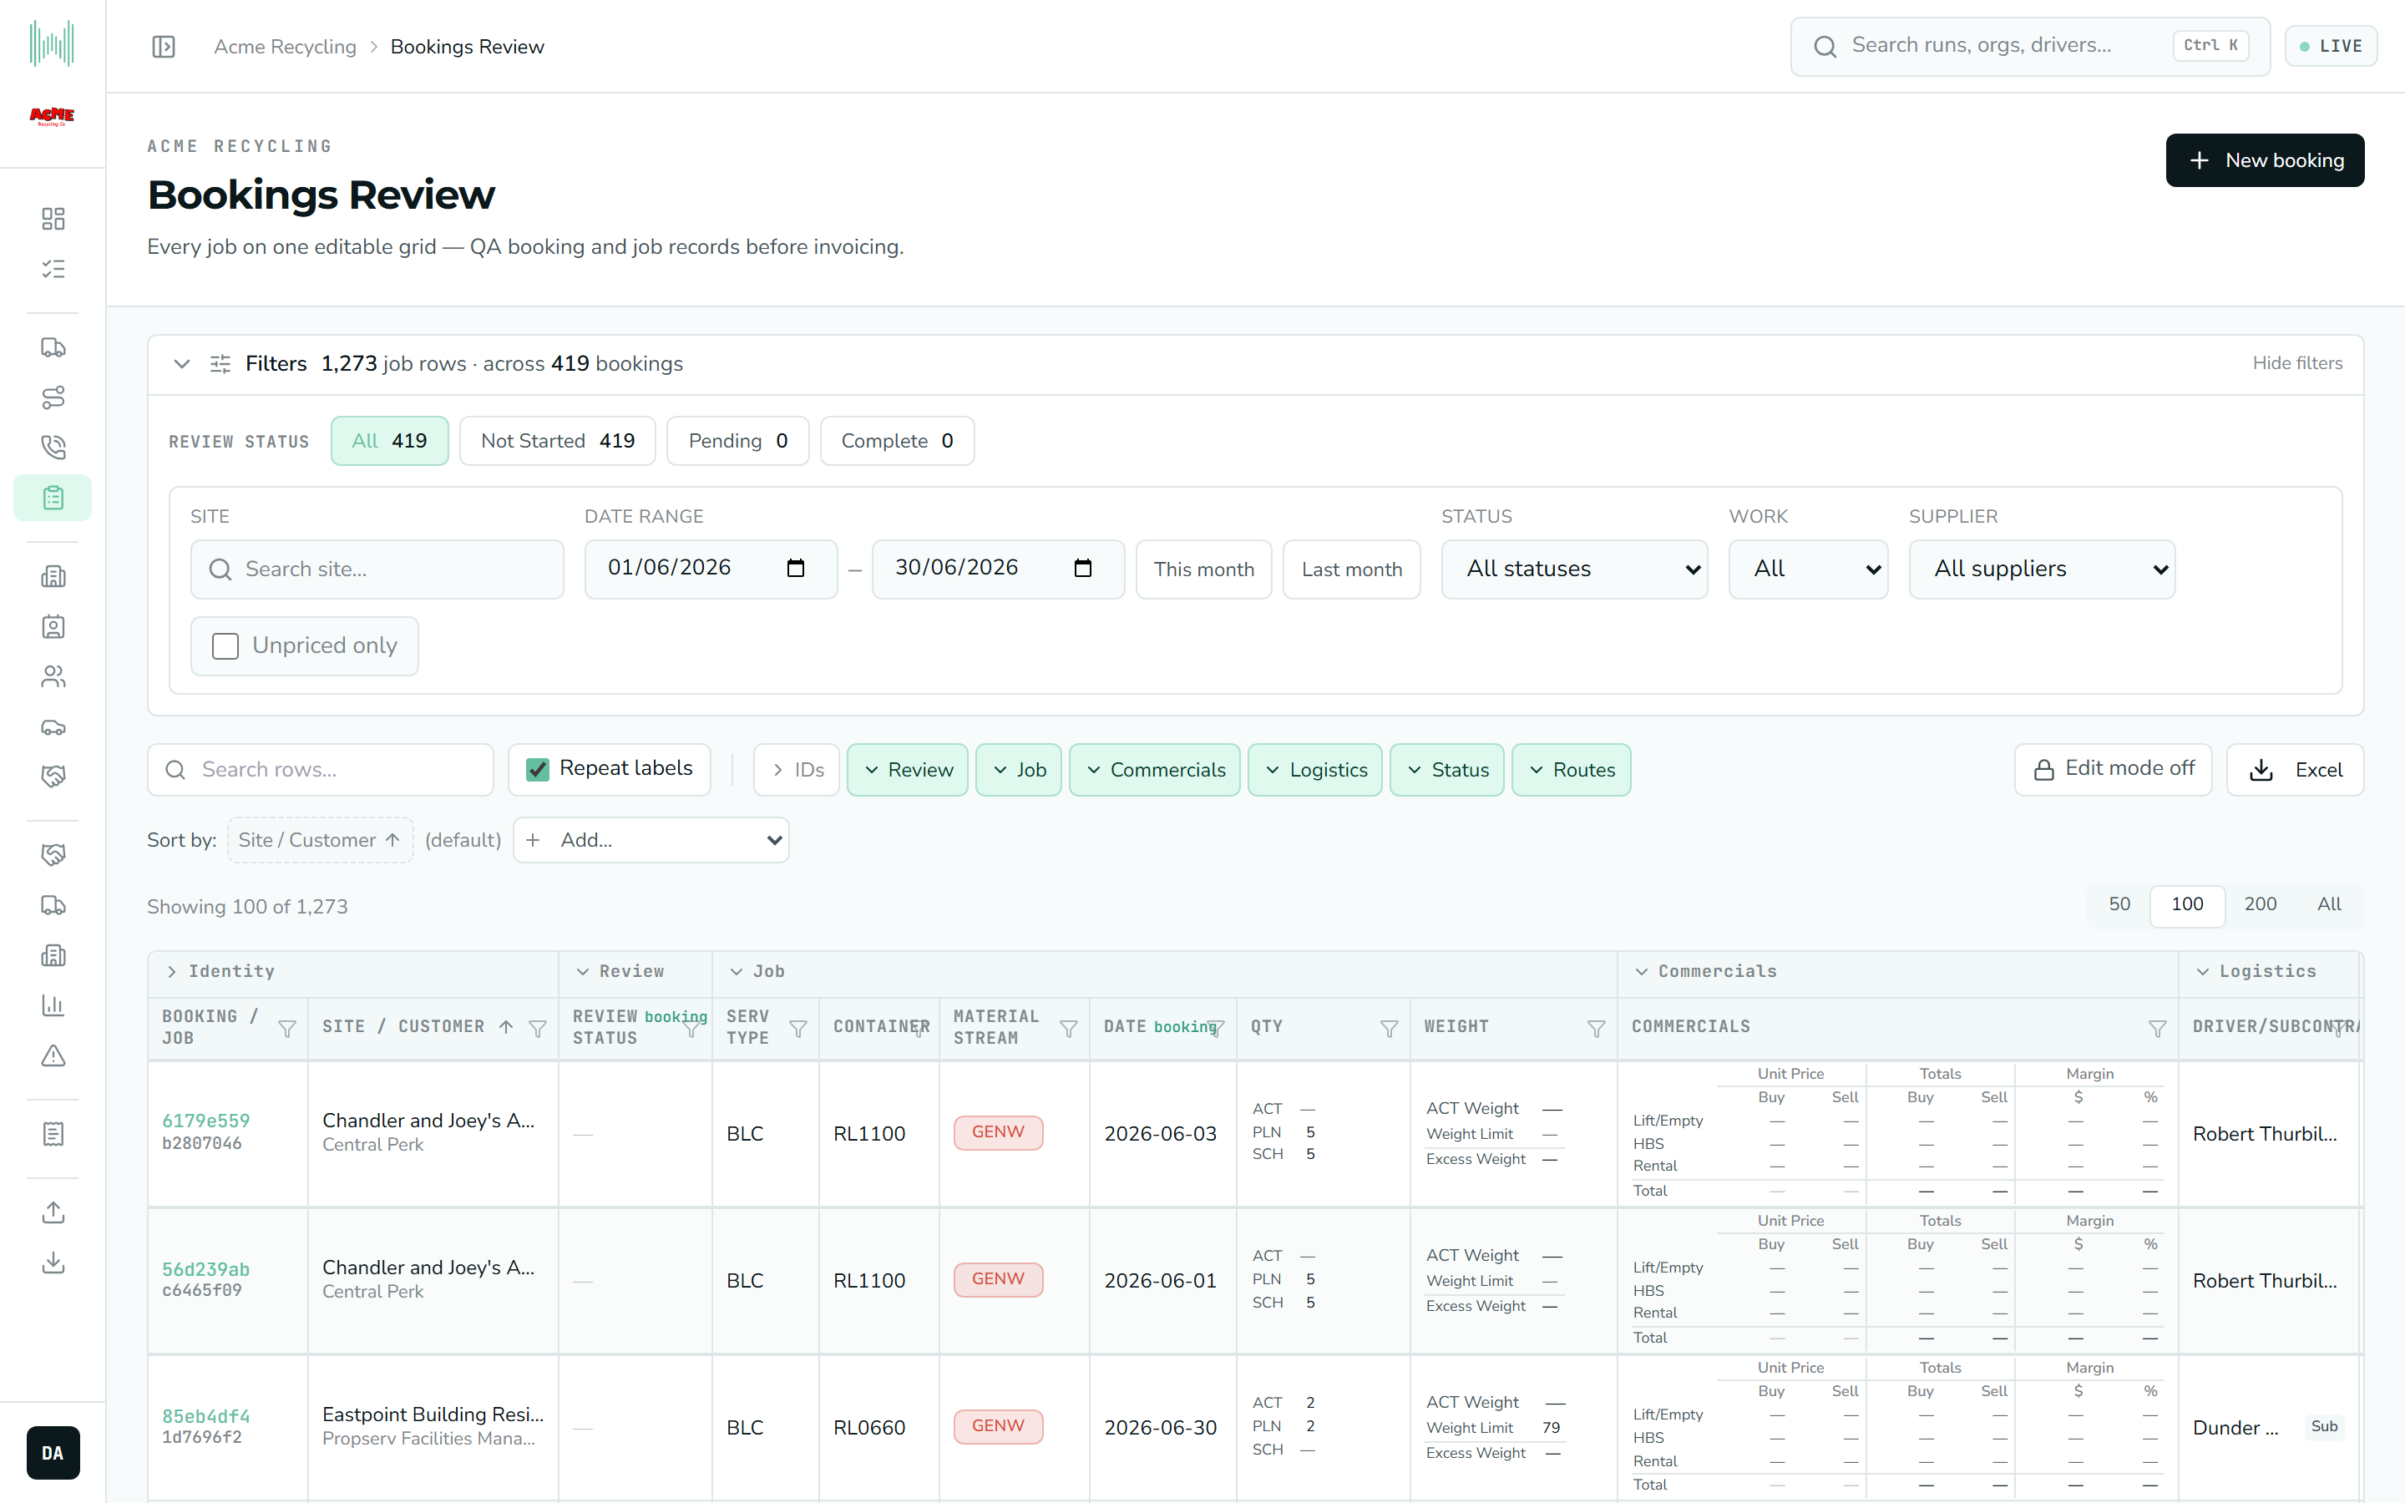The height and width of the screenshot is (1503, 2405).
Task: Toggle the Status column group chip
Action: 1447,771
